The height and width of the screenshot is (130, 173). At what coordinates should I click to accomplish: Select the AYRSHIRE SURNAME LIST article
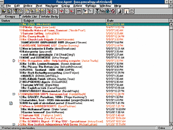pyautogui.click(x=85, y=45)
